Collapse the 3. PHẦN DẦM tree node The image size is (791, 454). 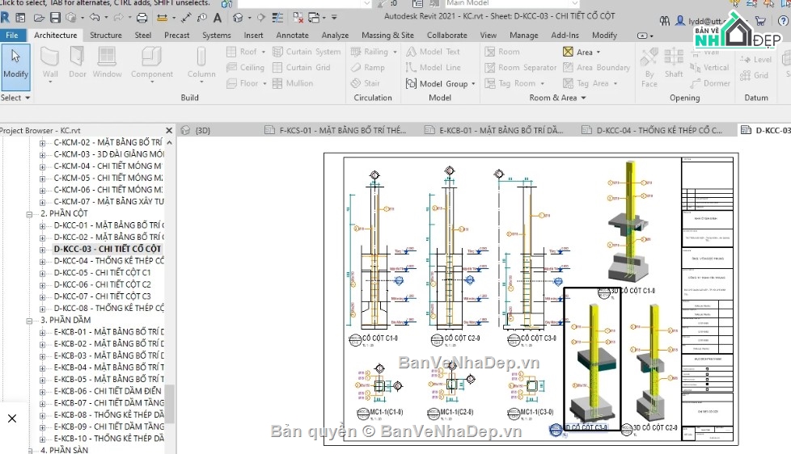coord(29,321)
